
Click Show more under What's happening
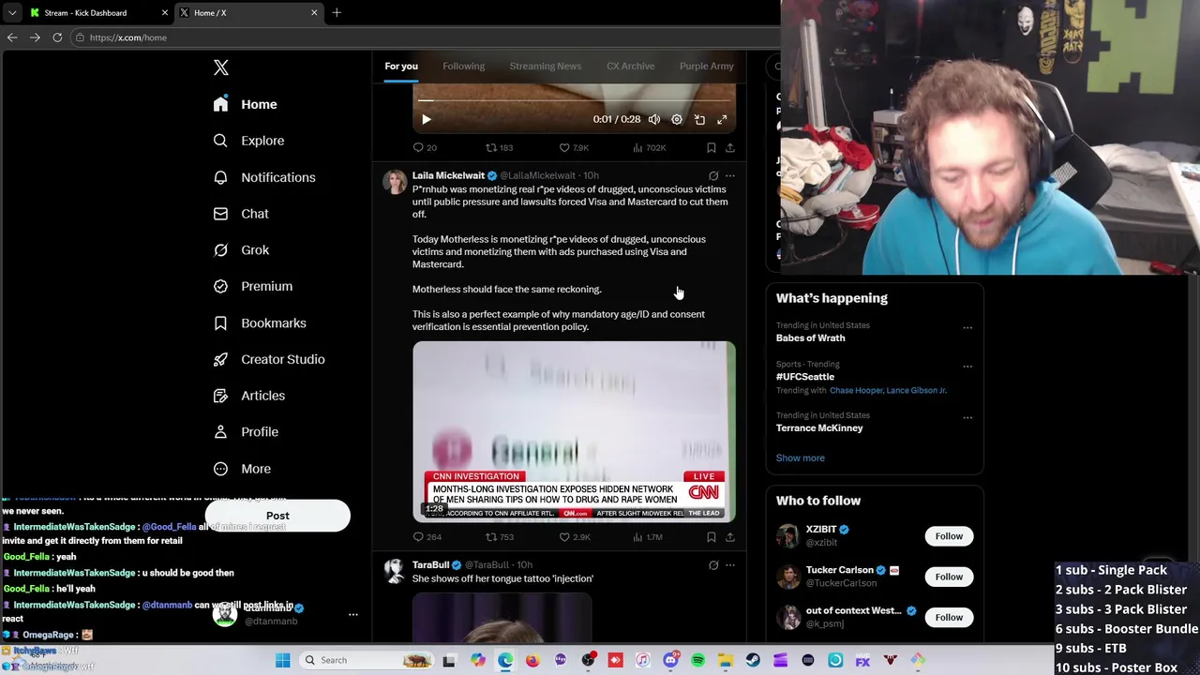pos(801,458)
